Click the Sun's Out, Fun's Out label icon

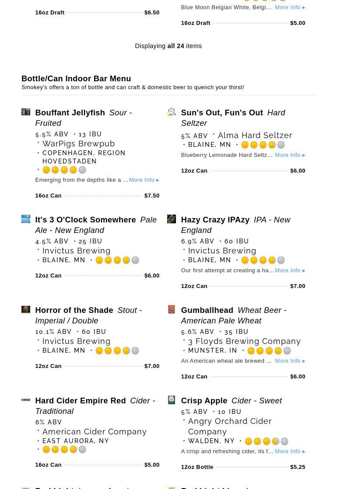[172, 112]
